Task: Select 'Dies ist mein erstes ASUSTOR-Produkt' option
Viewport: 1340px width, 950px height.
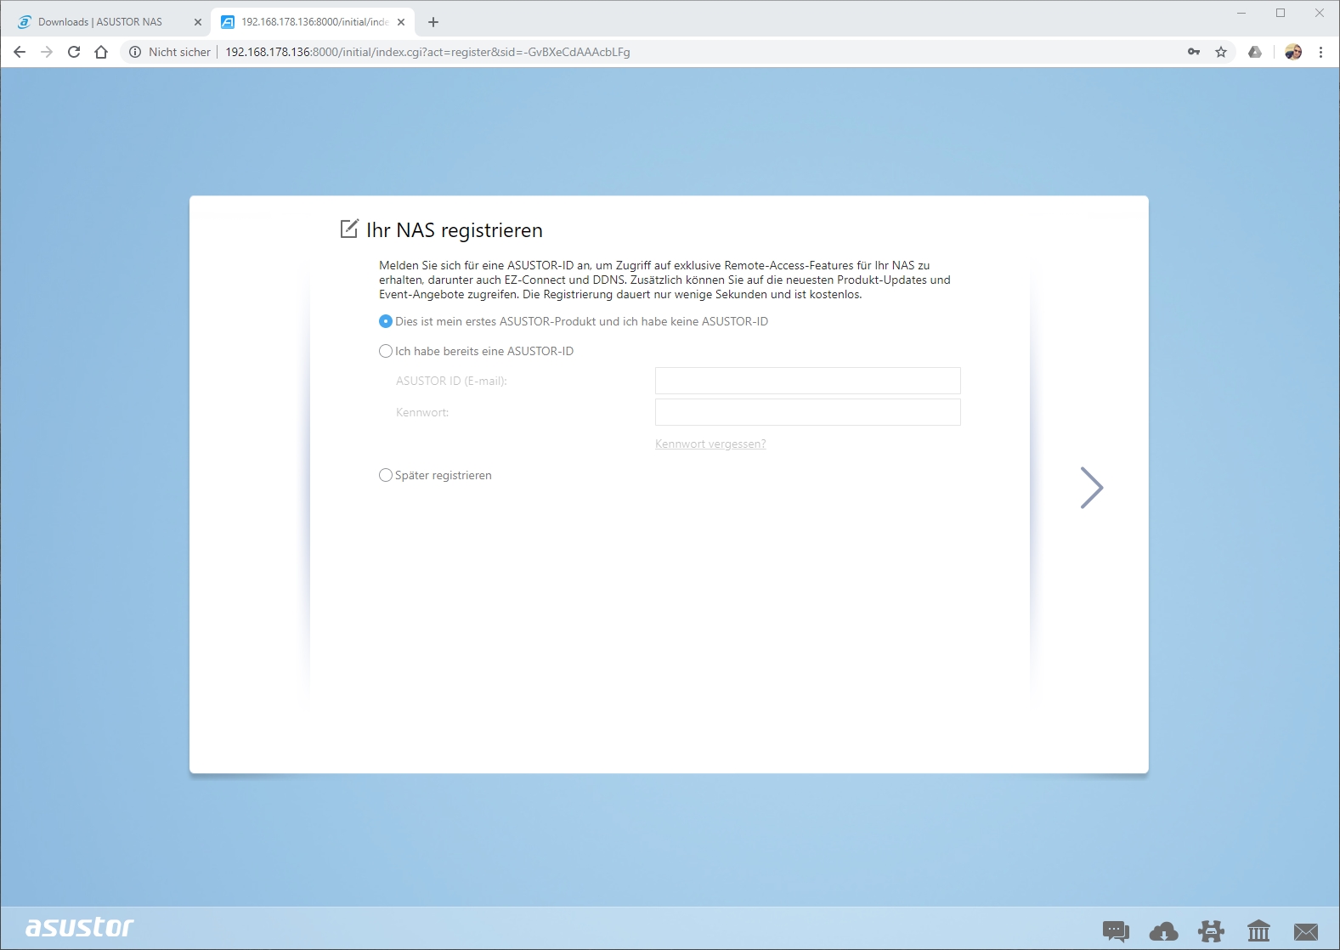Action: [386, 321]
